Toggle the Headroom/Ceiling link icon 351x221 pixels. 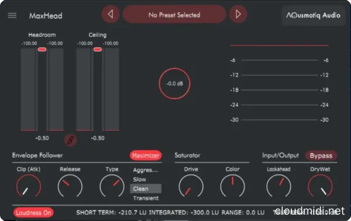tap(71, 140)
